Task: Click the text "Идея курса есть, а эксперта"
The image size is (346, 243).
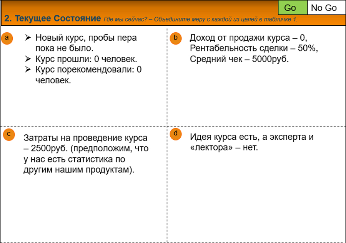Action: point(252,137)
